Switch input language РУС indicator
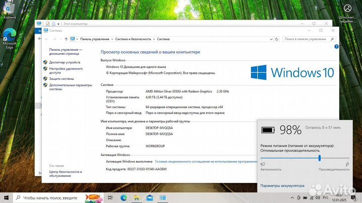This screenshot has height=203, width=362. point(325,197)
